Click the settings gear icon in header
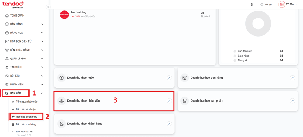 tap(252, 4)
